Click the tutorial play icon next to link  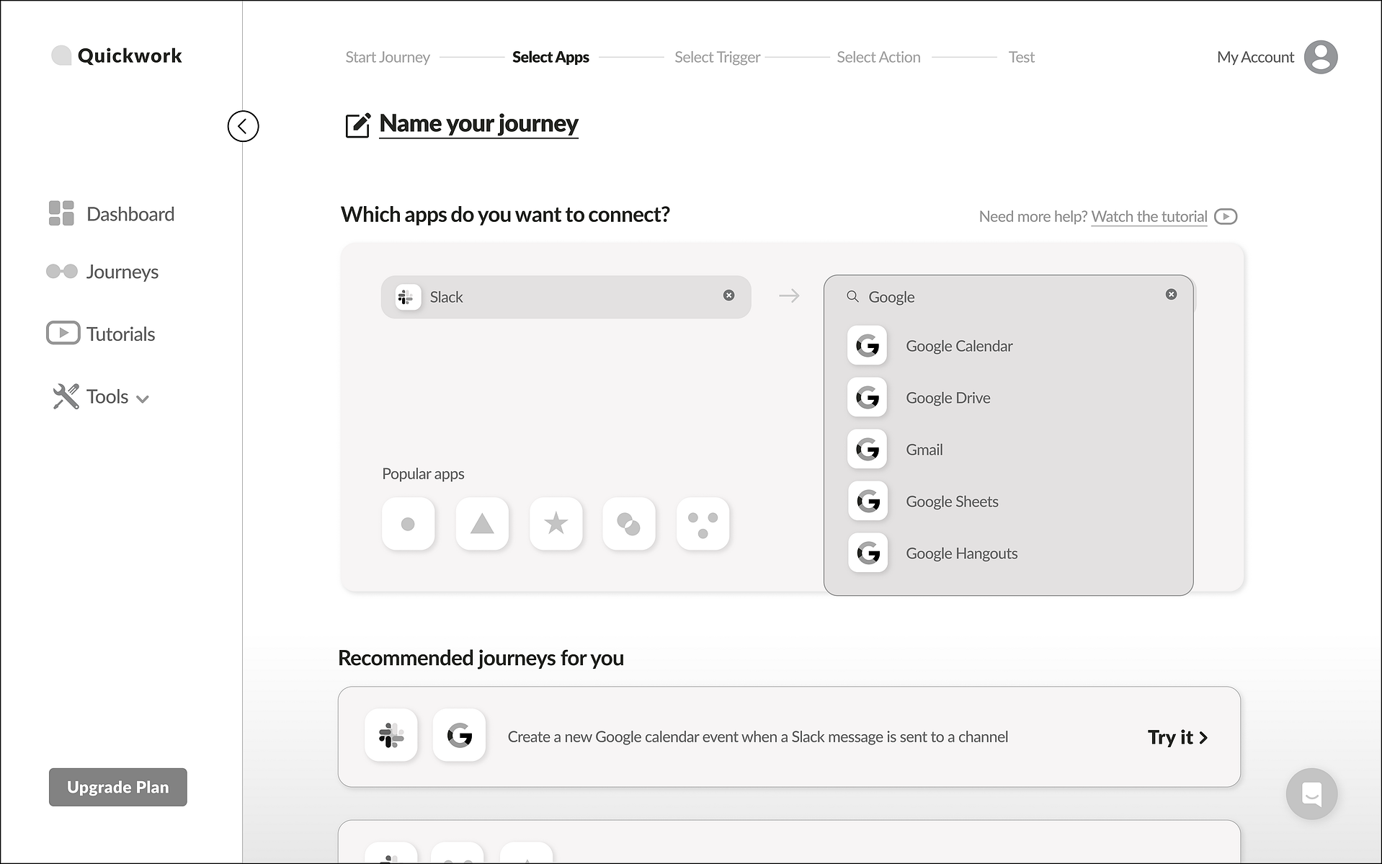pos(1226,216)
